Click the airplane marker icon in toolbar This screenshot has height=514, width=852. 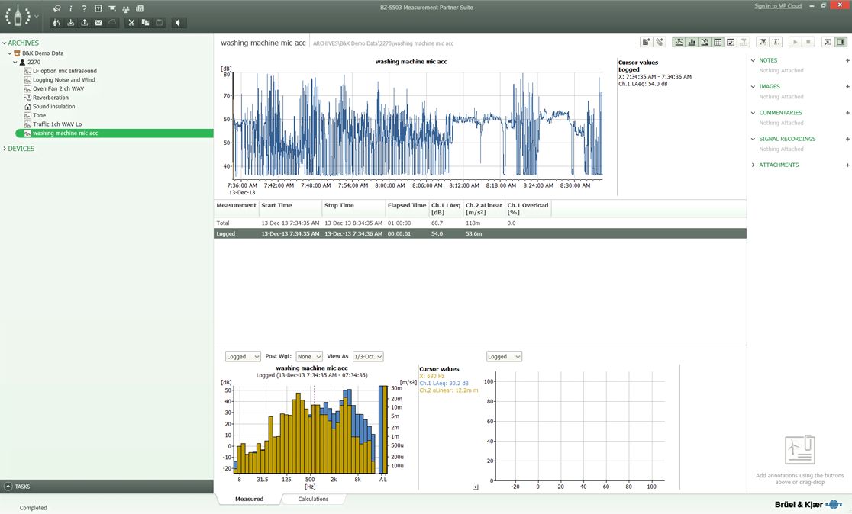pos(762,43)
